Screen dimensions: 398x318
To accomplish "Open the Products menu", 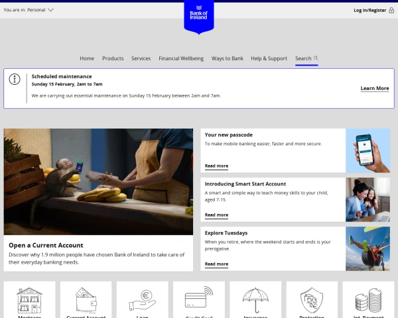I will pos(113,58).
